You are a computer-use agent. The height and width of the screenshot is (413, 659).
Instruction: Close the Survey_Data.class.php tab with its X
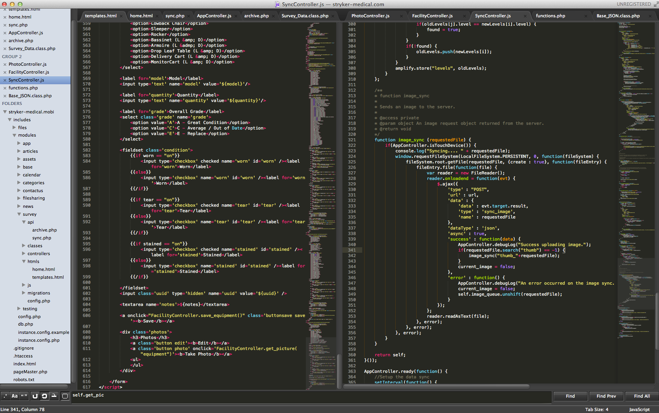[x=333, y=16]
